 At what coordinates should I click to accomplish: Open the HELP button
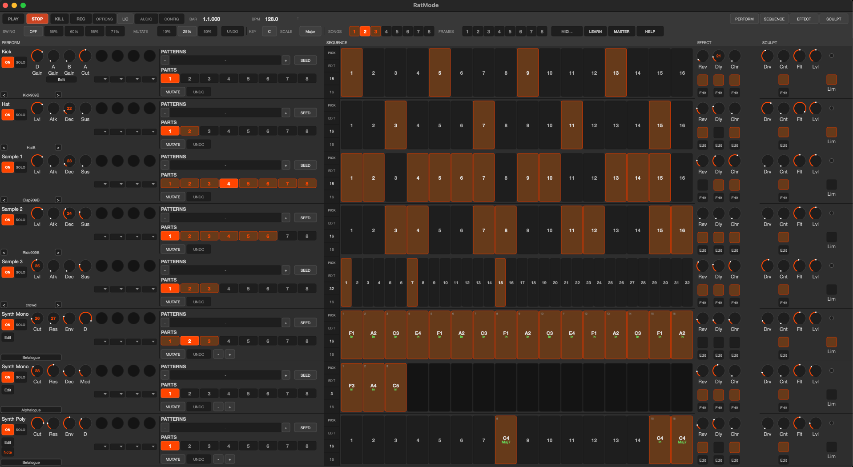click(650, 32)
